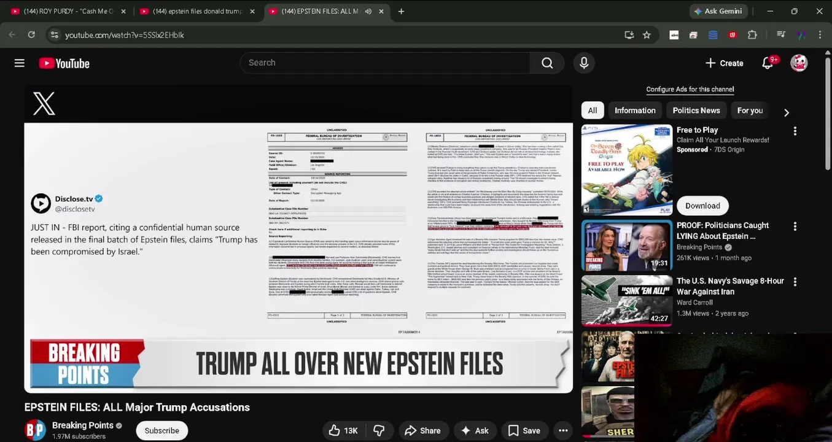Image resolution: width=832 pixels, height=442 pixels.
Task: Click Configure Ads for this channel link
Action: tap(690, 89)
